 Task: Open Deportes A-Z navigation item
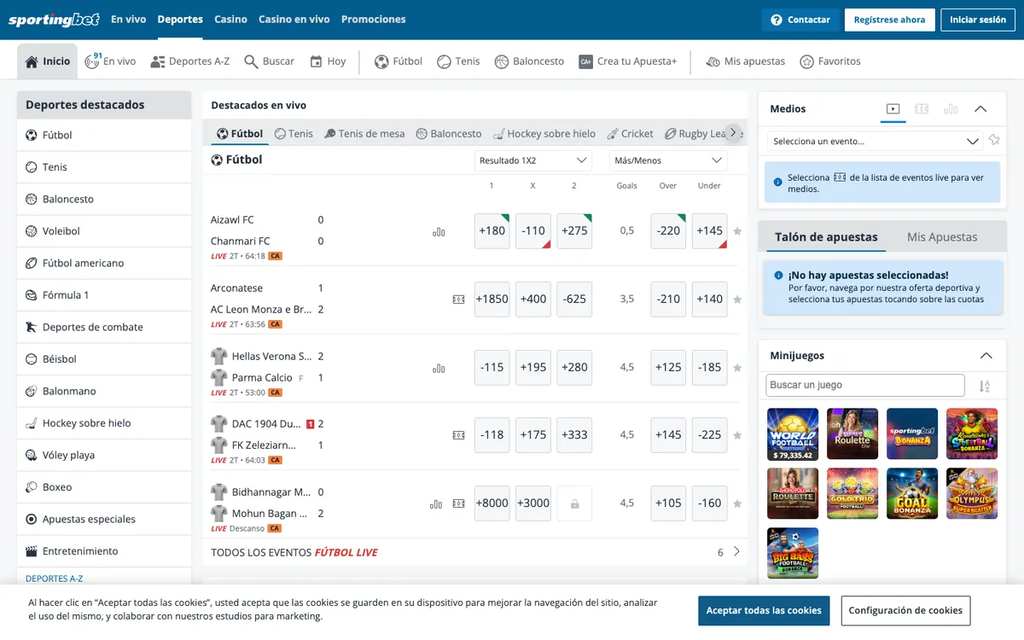(x=190, y=61)
